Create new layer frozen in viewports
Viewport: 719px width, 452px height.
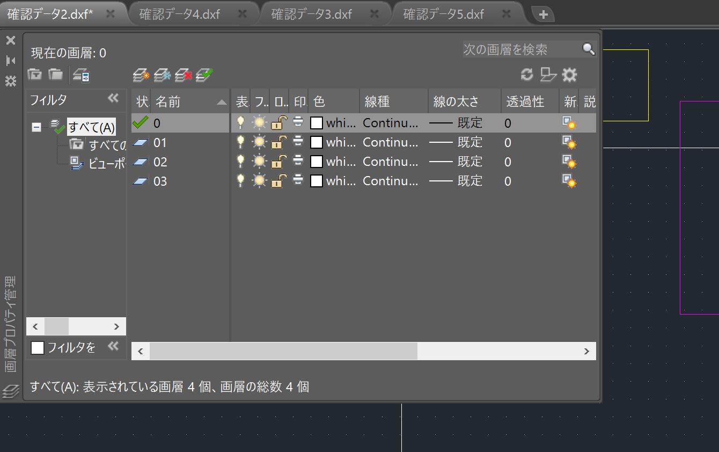(x=163, y=75)
